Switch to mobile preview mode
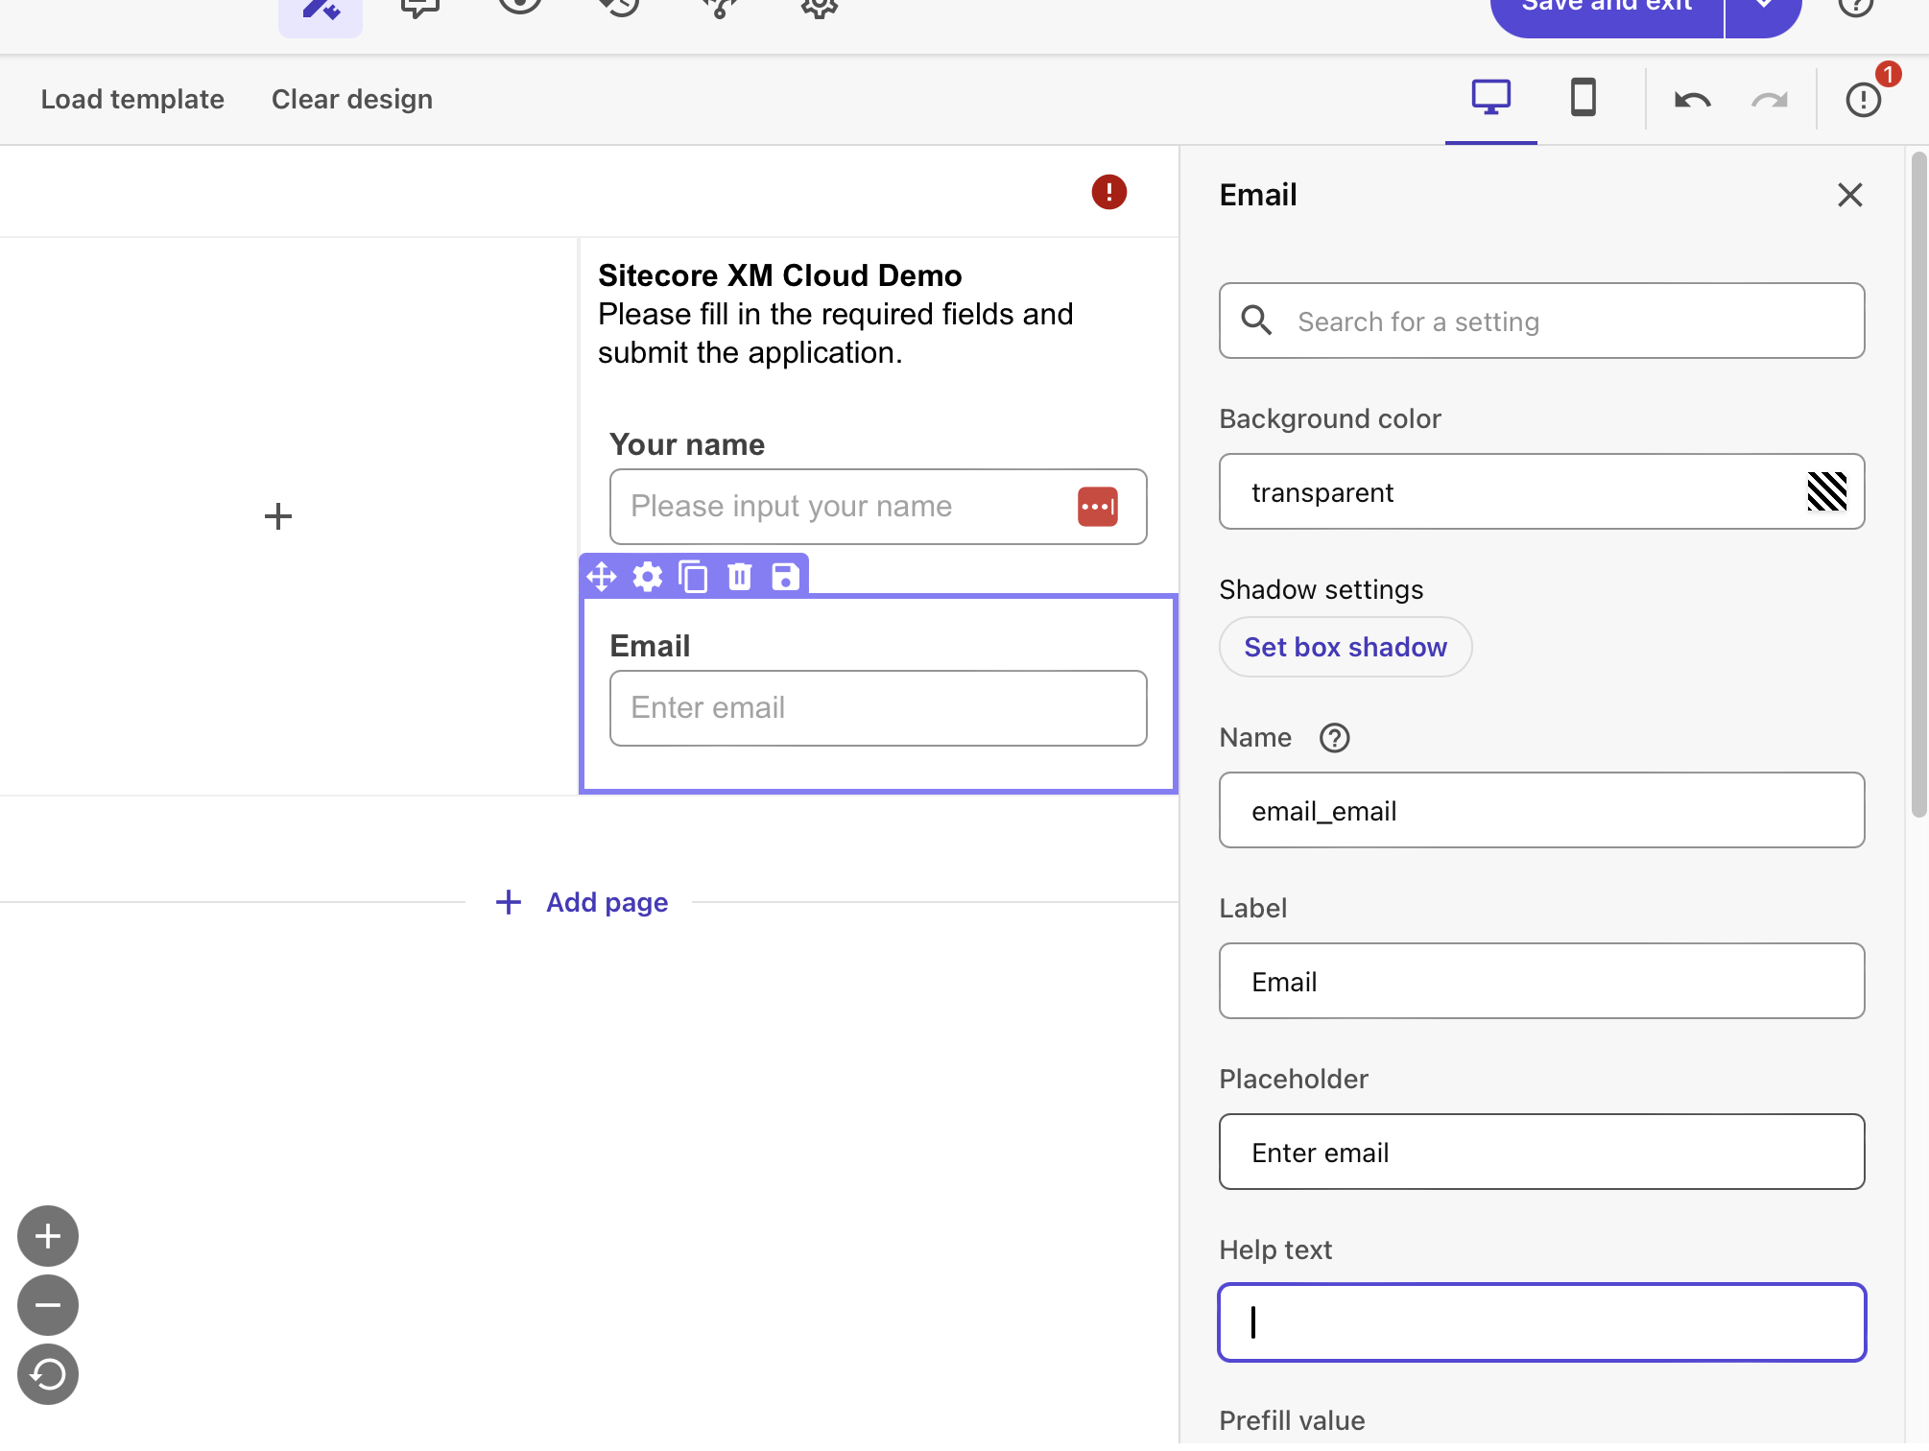The height and width of the screenshot is (1451, 1929). 1584,98
